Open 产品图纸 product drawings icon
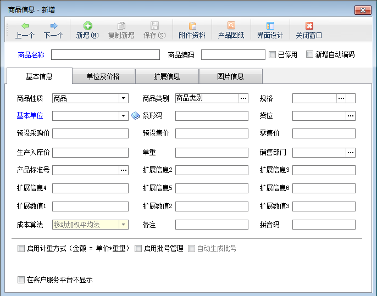The image size is (377, 296). [231, 26]
